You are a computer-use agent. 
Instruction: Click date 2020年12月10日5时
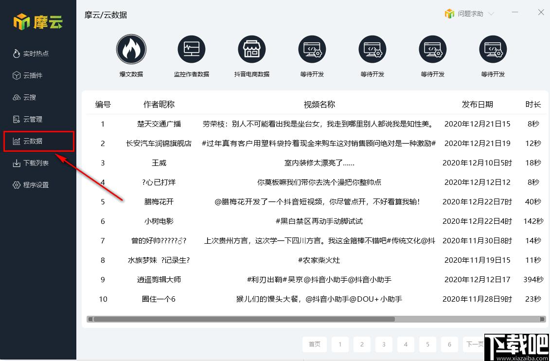tap(477, 163)
